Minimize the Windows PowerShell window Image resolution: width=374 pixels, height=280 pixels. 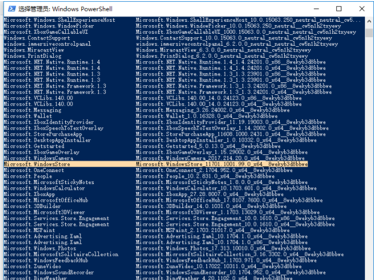point(316,9)
